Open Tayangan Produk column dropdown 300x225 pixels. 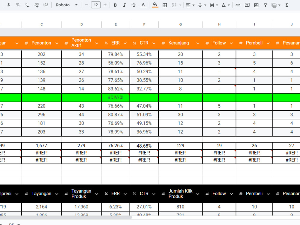pyautogui.click(x=97, y=194)
